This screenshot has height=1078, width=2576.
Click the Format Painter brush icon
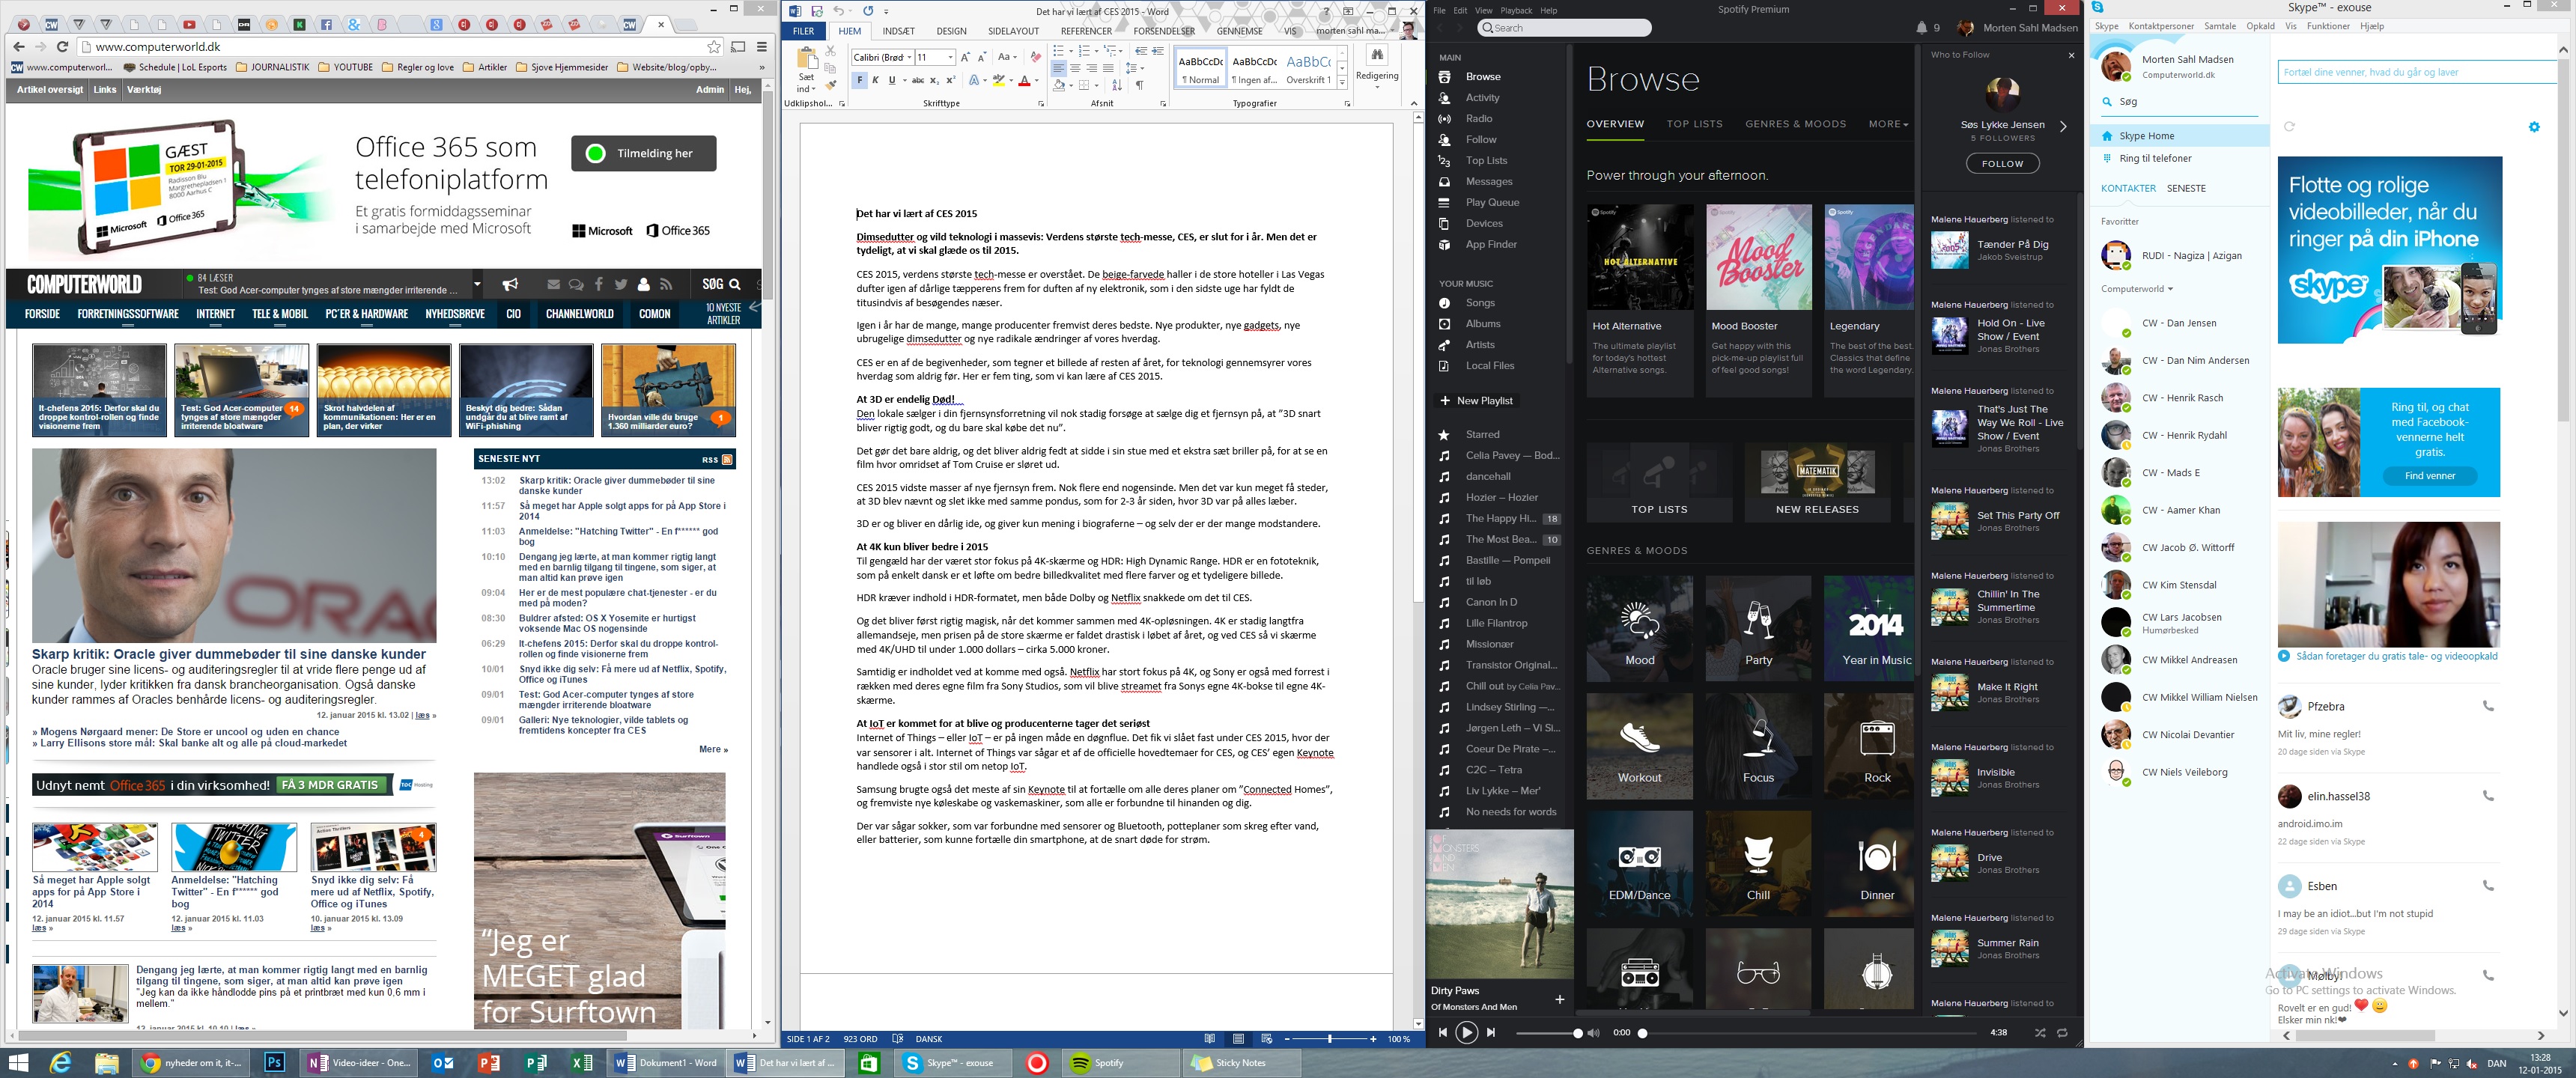point(831,85)
